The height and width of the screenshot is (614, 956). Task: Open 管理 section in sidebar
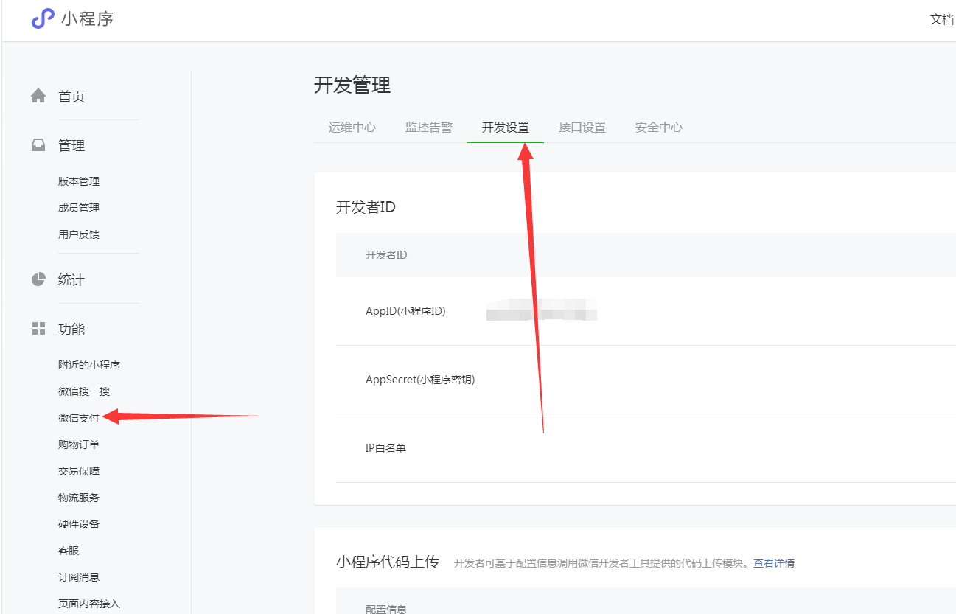[x=71, y=145]
